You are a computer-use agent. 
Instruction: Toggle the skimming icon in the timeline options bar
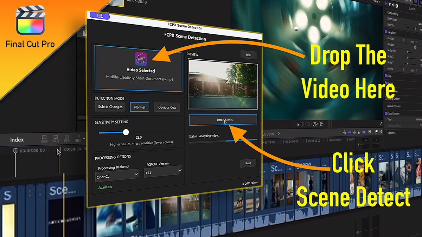[x=350, y=132]
